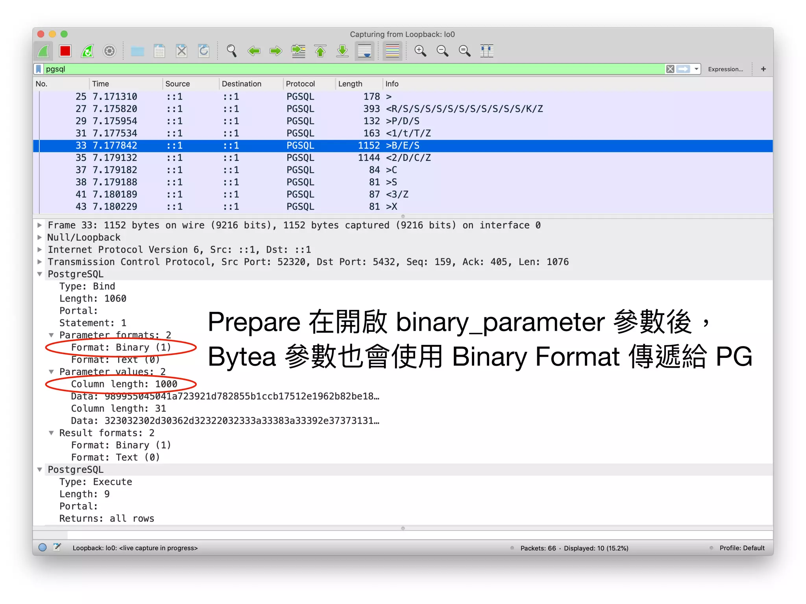This screenshot has width=806, height=604.
Task: Collapse the Parameter formats subtree
Action: click(51, 335)
